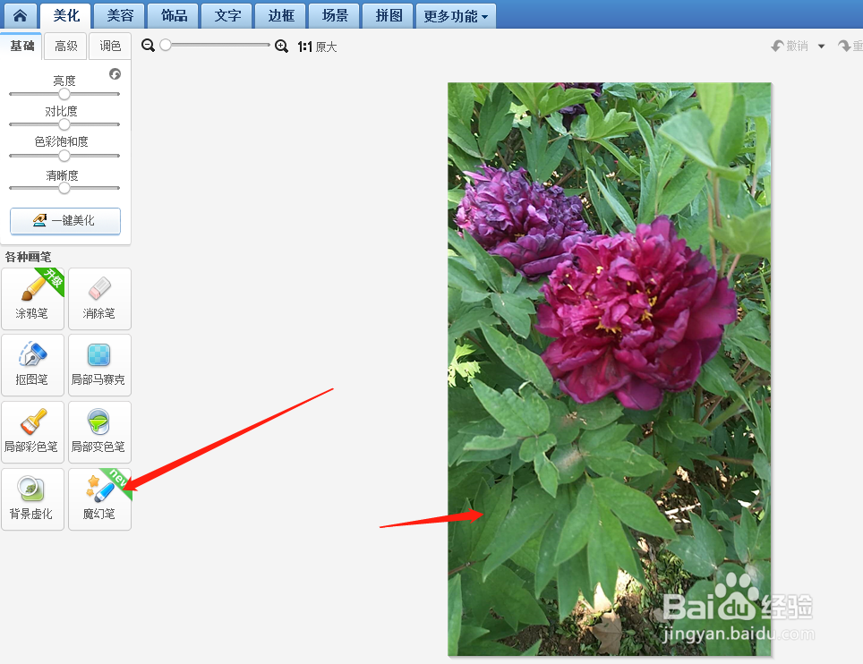Select the 局部马赛克 mosaic tool
The width and height of the screenshot is (863, 664).
(99, 365)
